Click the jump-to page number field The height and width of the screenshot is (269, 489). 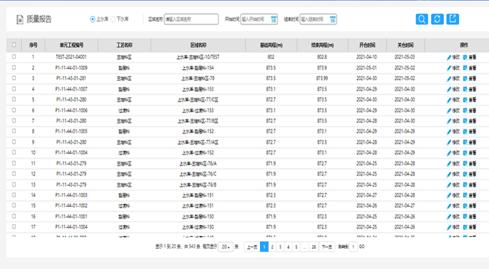[x=353, y=247]
